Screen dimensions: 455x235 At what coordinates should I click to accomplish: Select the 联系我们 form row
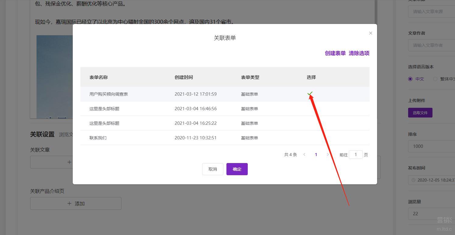[x=98, y=138]
